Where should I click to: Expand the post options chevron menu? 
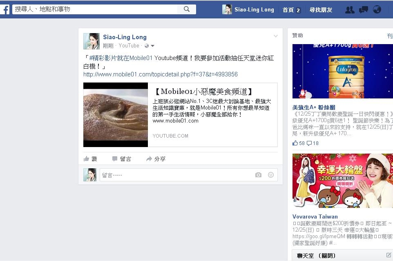pos(275,36)
